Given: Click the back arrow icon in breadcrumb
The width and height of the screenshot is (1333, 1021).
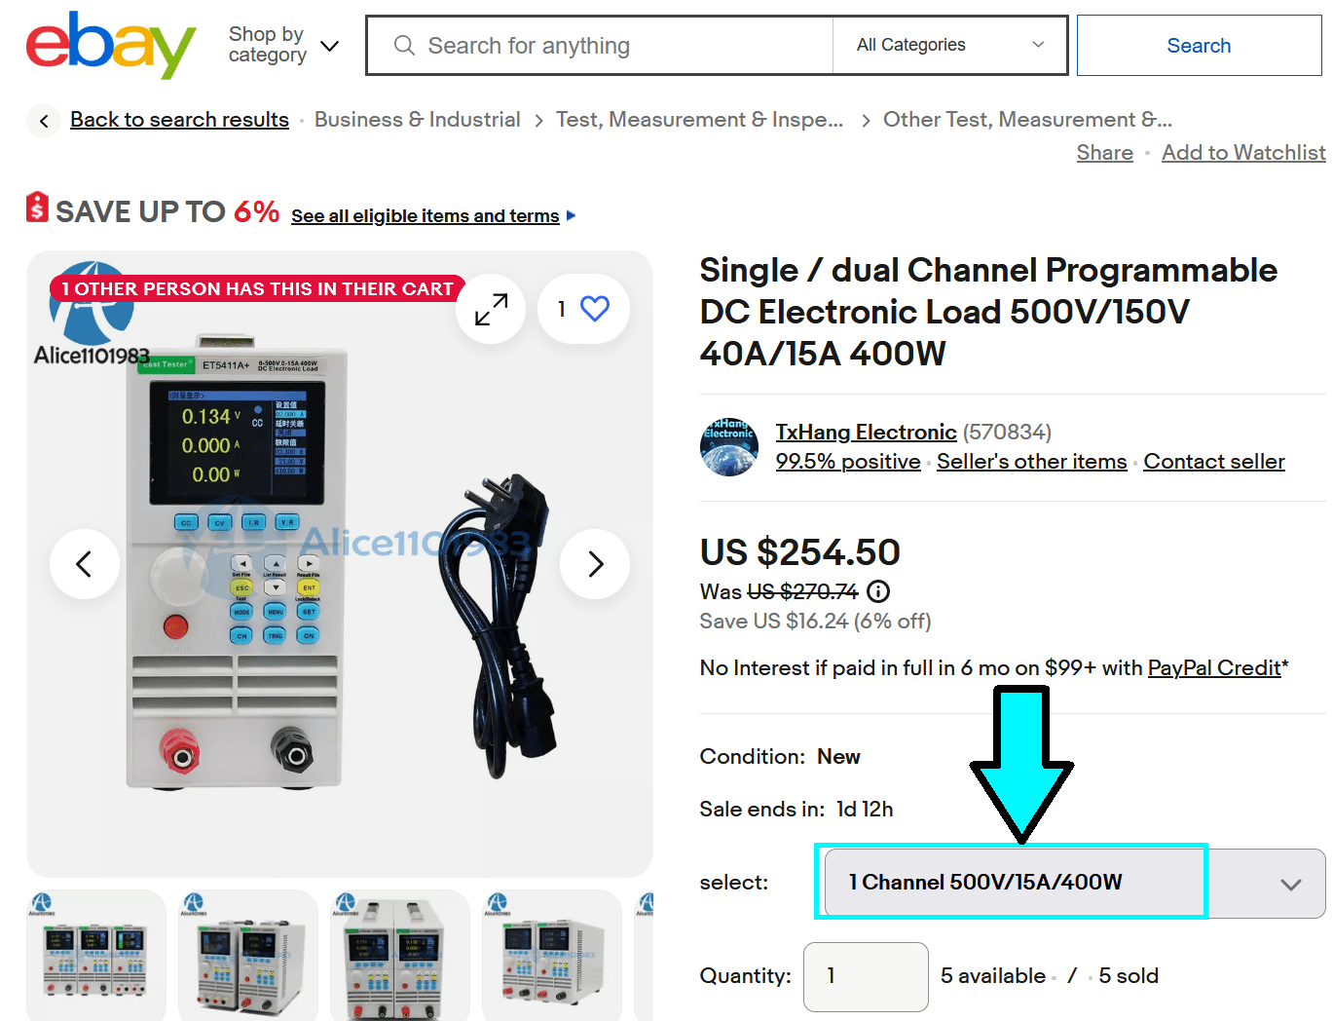Looking at the screenshot, I should pos(44,121).
